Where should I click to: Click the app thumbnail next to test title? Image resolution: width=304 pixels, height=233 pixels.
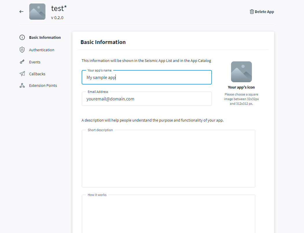coord(37,12)
